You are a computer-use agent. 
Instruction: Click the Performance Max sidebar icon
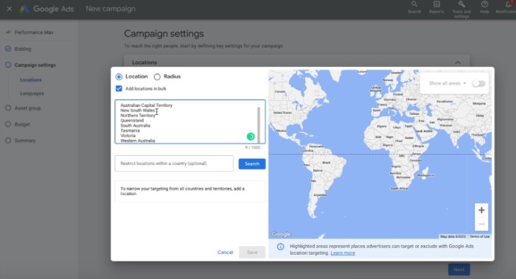(8, 32)
